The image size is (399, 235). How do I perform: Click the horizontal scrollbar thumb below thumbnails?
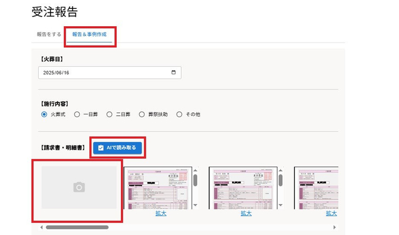77,228
